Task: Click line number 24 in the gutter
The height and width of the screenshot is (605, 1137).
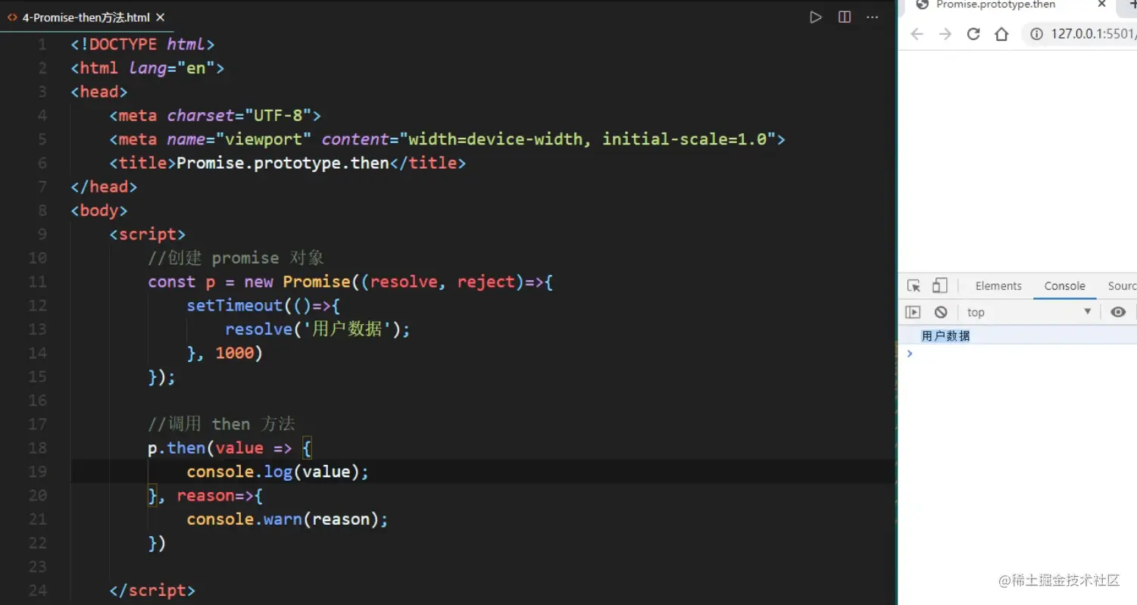Action: (x=37, y=591)
